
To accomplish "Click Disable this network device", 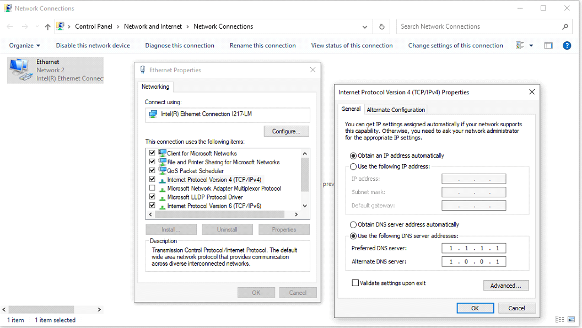I will [93, 45].
